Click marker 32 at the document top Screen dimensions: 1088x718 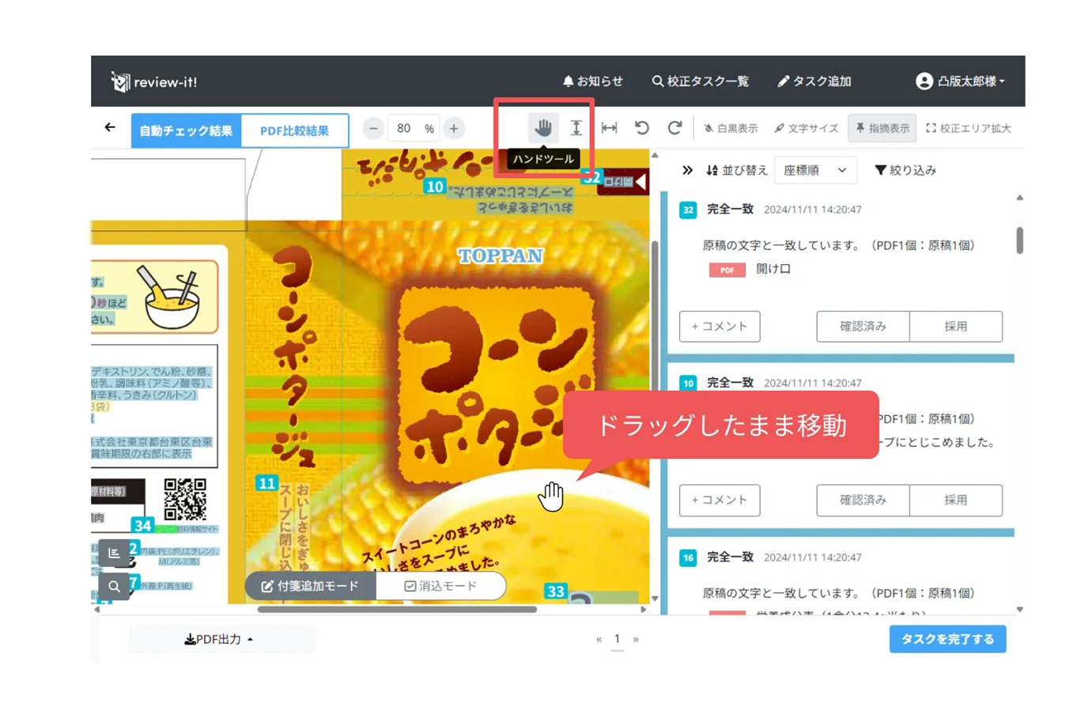pos(591,177)
